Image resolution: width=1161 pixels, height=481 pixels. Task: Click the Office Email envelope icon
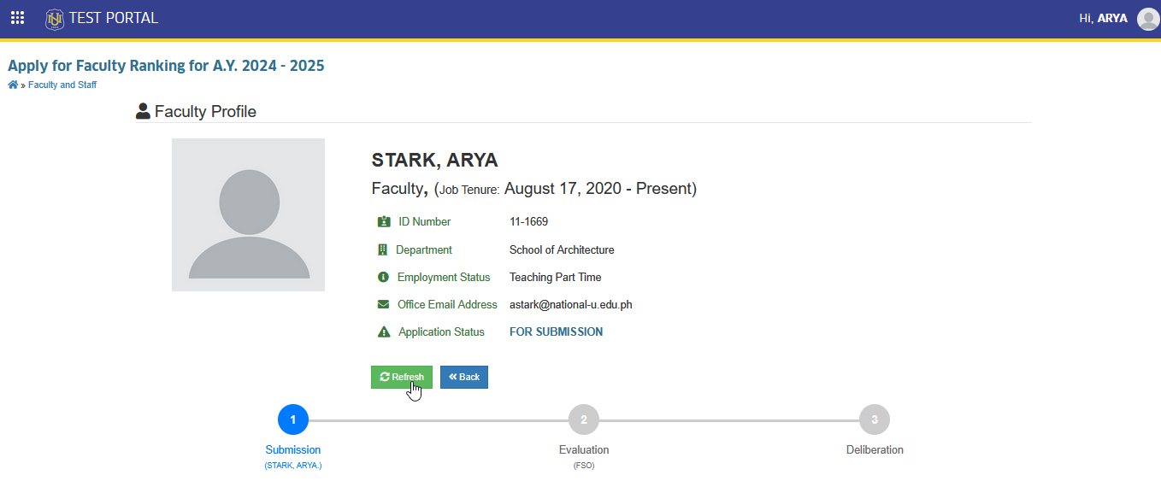click(383, 305)
